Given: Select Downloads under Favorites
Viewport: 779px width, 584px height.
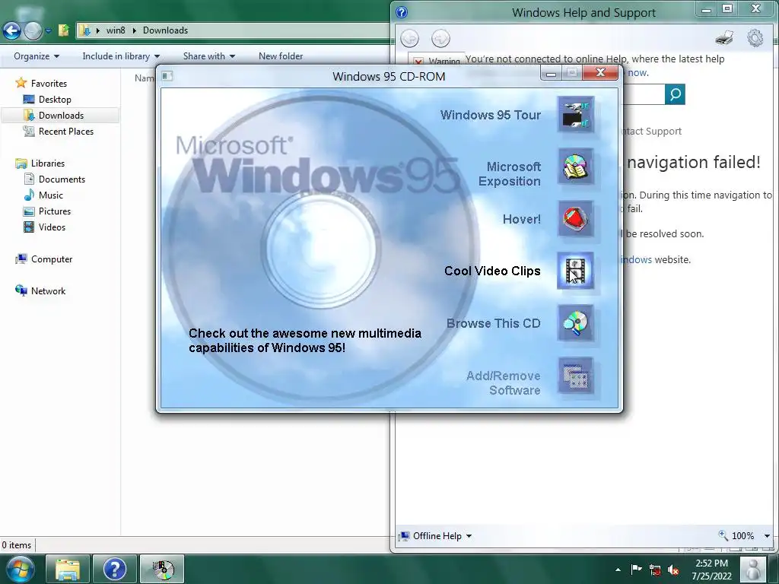Looking at the screenshot, I should pyautogui.click(x=61, y=116).
